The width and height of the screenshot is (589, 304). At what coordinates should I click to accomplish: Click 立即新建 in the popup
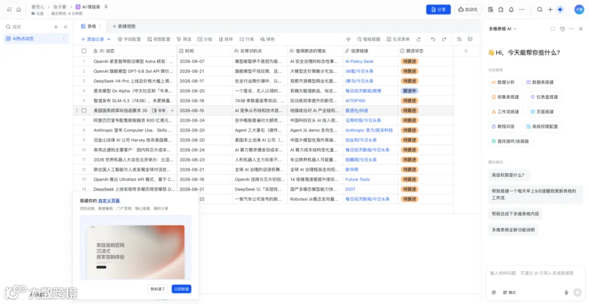pos(181,289)
